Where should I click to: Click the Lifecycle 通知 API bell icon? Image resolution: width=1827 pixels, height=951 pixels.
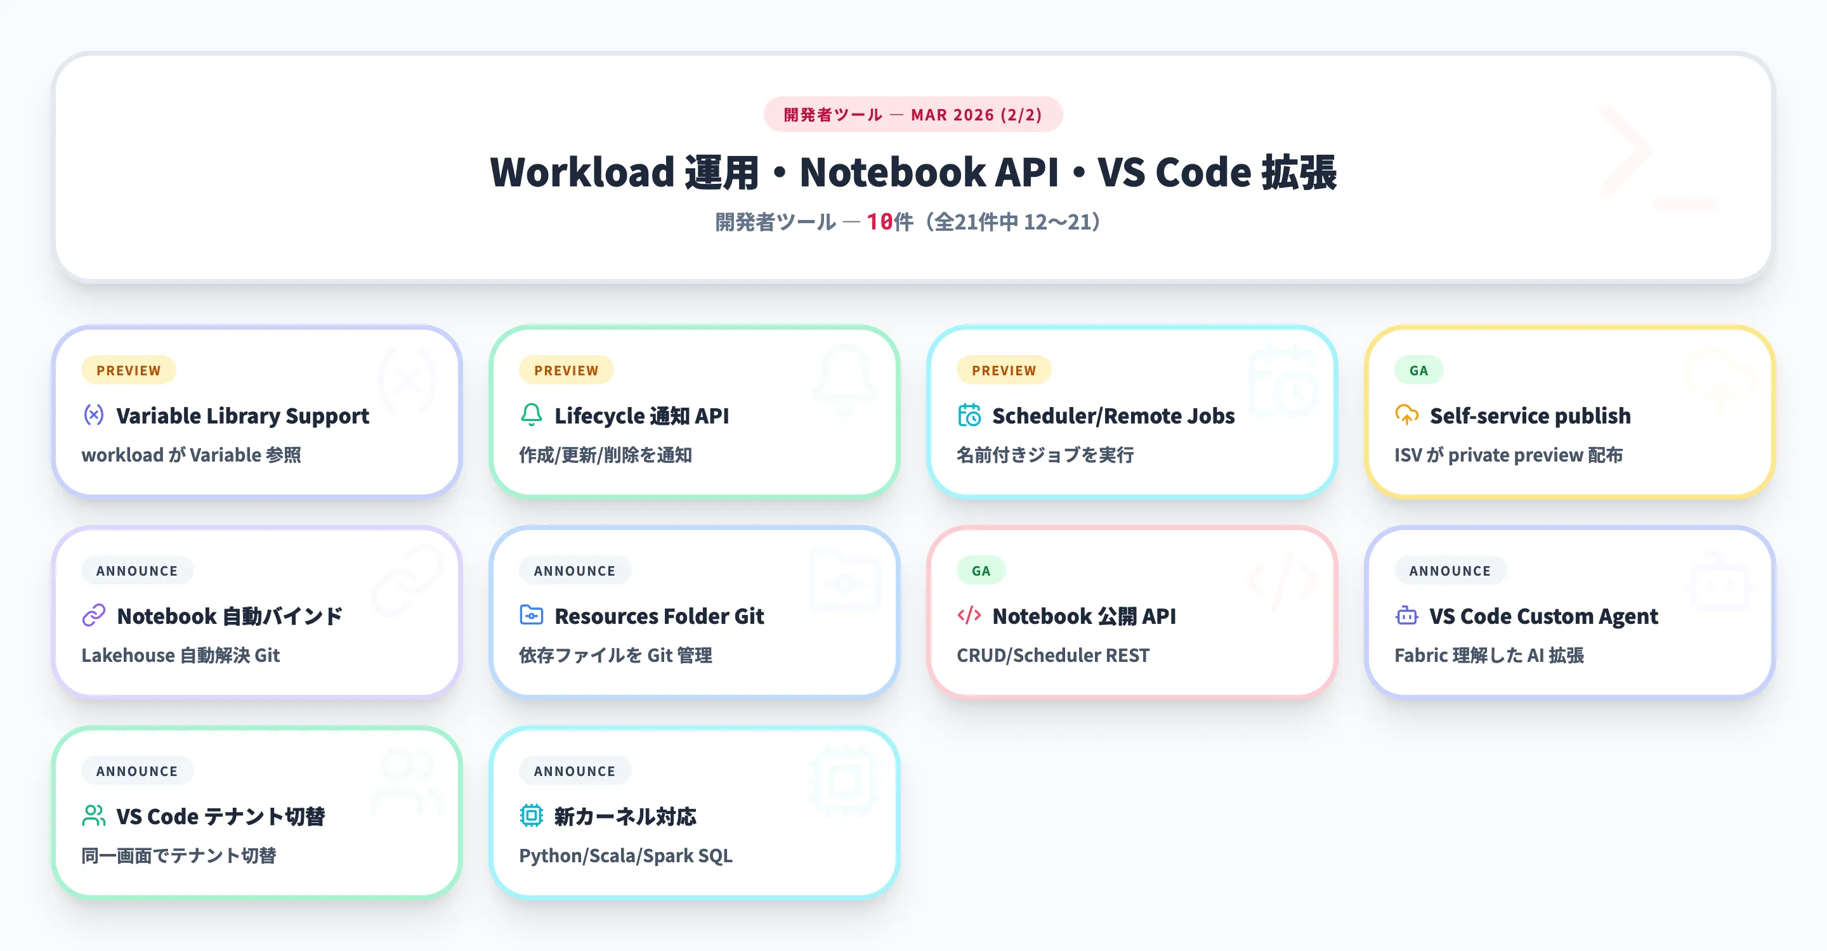point(531,415)
